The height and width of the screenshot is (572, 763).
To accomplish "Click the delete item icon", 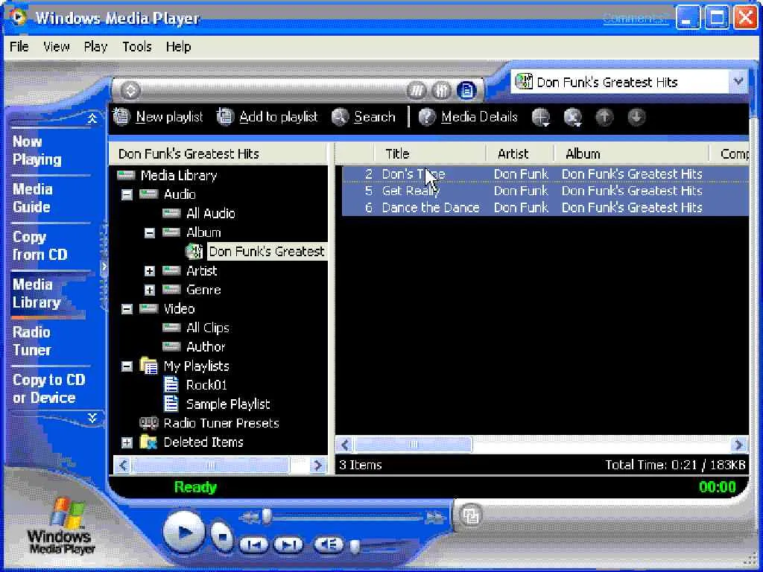I will (x=573, y=117).
